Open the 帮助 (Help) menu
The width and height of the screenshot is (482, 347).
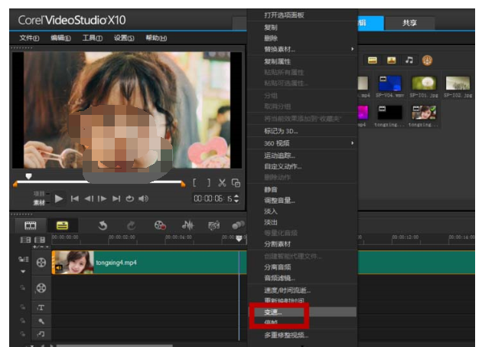pyautogui.click(x=156, y=38)
